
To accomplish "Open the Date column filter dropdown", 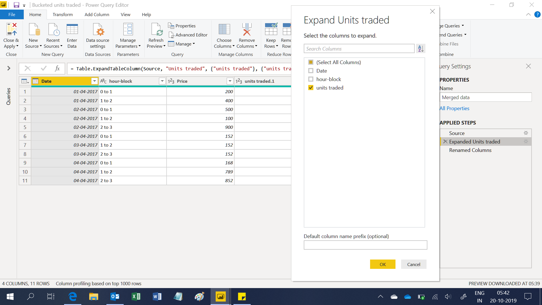I will pos(95,81).
